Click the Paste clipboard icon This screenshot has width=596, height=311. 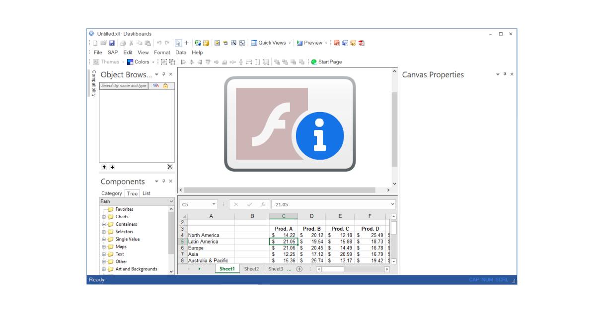(148, 43)
